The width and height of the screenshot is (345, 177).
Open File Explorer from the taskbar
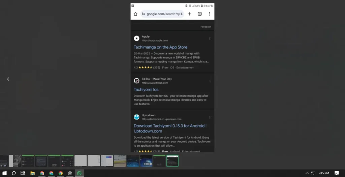pos(33,173)
